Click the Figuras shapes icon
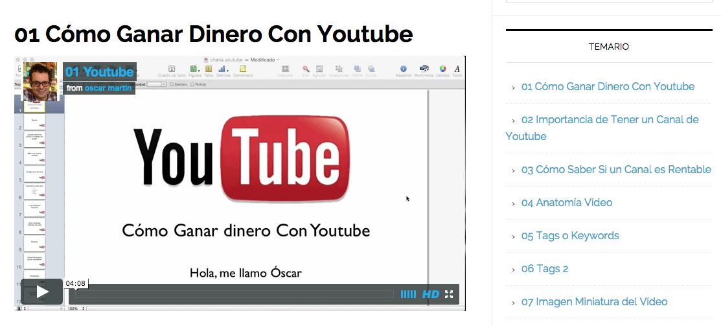The image size is (721, 326). click(x=194, y=69)
